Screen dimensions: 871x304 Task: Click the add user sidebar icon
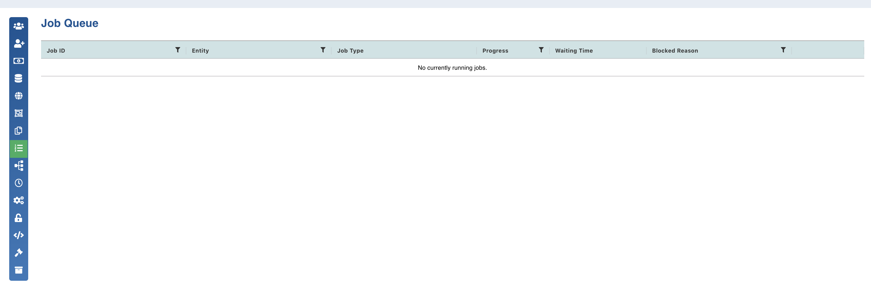tap(19, 43)
